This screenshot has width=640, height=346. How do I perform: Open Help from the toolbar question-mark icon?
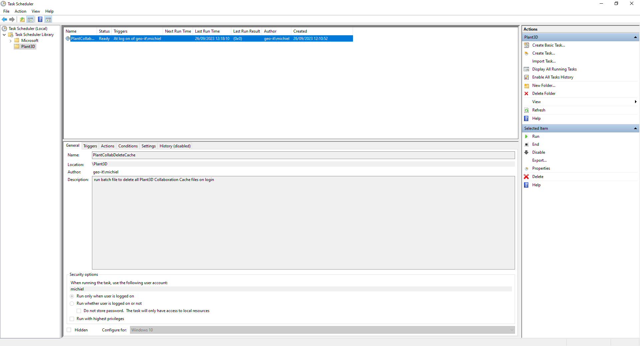coord(40,19)
